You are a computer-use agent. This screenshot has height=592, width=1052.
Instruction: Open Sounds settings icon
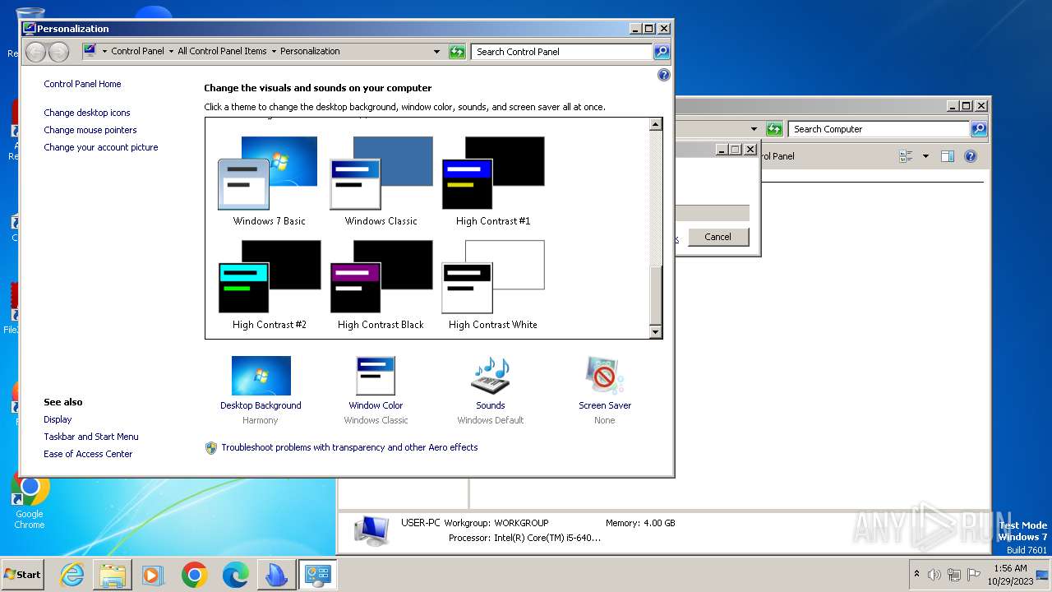(491, 376)
